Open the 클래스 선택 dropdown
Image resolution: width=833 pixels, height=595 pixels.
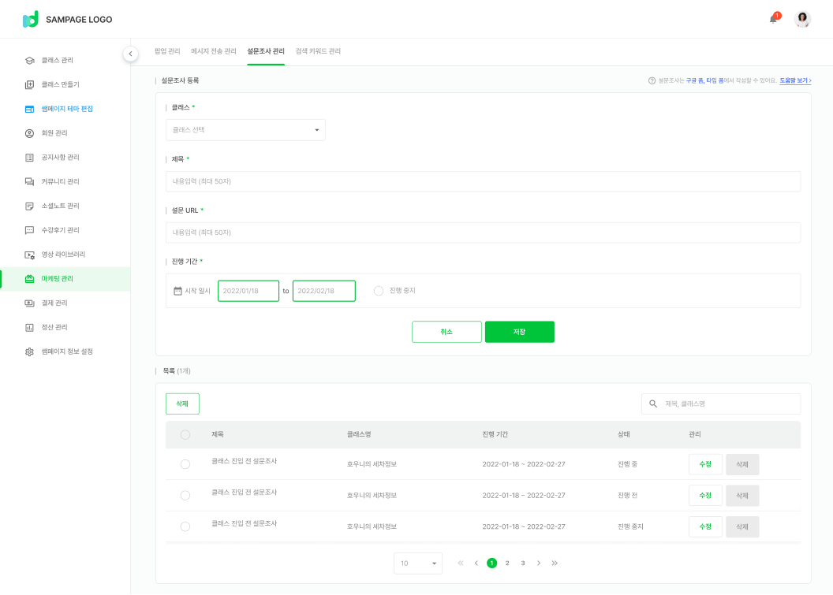point(245,130)
